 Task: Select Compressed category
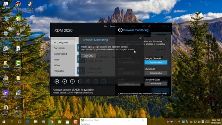point(63,54)
